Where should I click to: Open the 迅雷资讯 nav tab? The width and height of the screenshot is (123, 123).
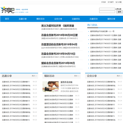click(x=76, y=19)
